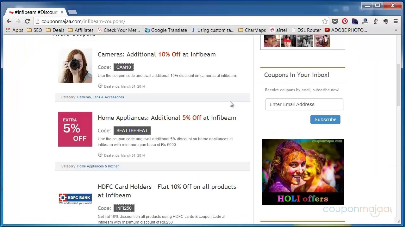Click the Home Appliances deal end date text
Image resolution: width=405 pixels, height=227 pixels.
tap(124, 155)
